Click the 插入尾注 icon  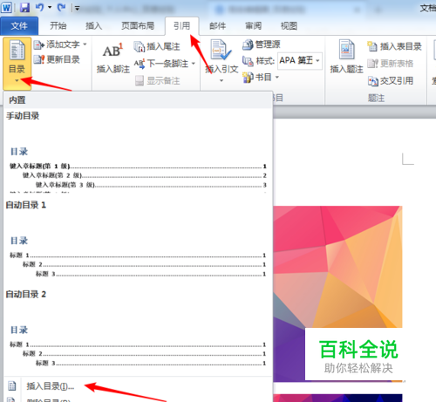tap(140, 46)
